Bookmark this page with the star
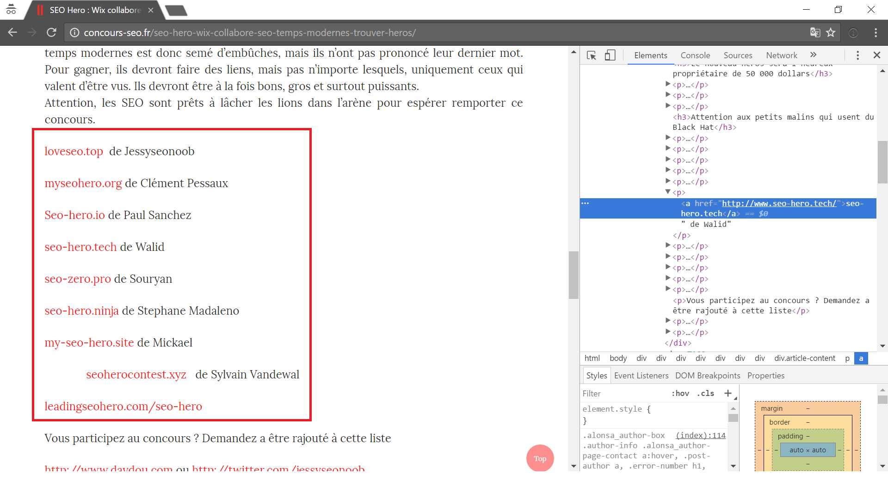 coord(831,32)
